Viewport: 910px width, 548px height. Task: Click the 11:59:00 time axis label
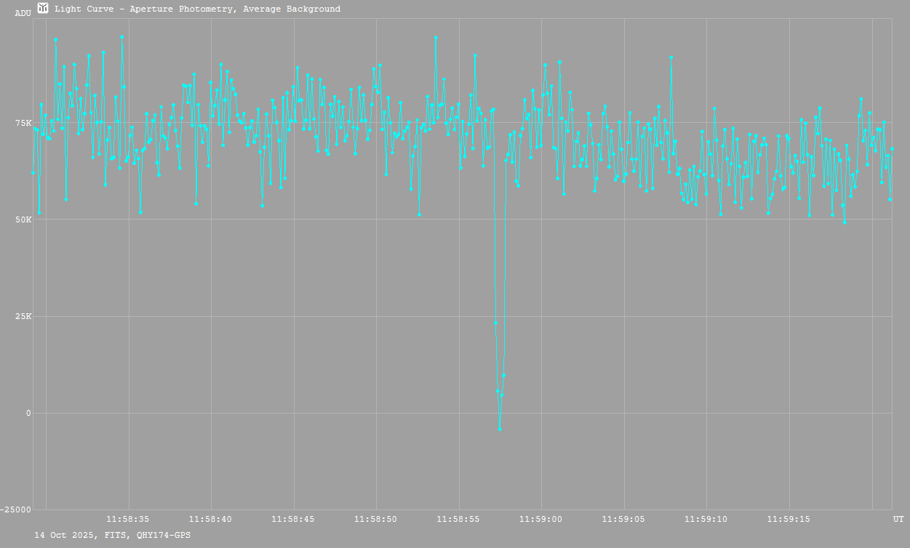(540, 519)
